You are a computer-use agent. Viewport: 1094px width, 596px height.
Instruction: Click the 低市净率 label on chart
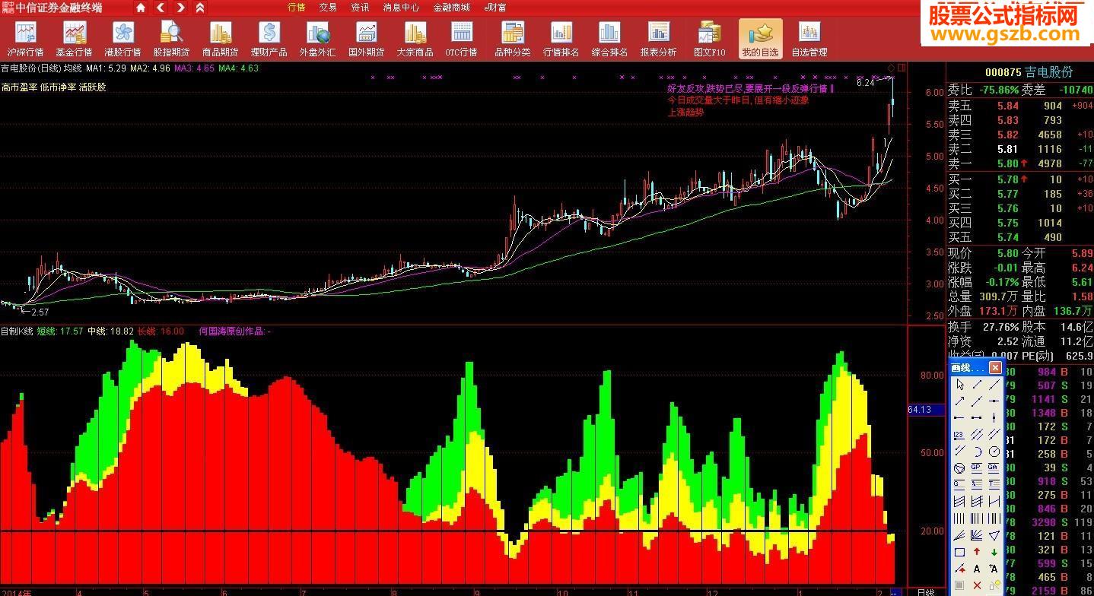point(59,87)
